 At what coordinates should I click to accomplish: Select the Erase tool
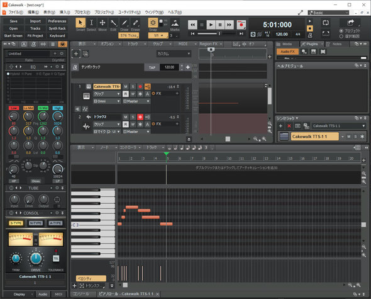click(135, 23)
